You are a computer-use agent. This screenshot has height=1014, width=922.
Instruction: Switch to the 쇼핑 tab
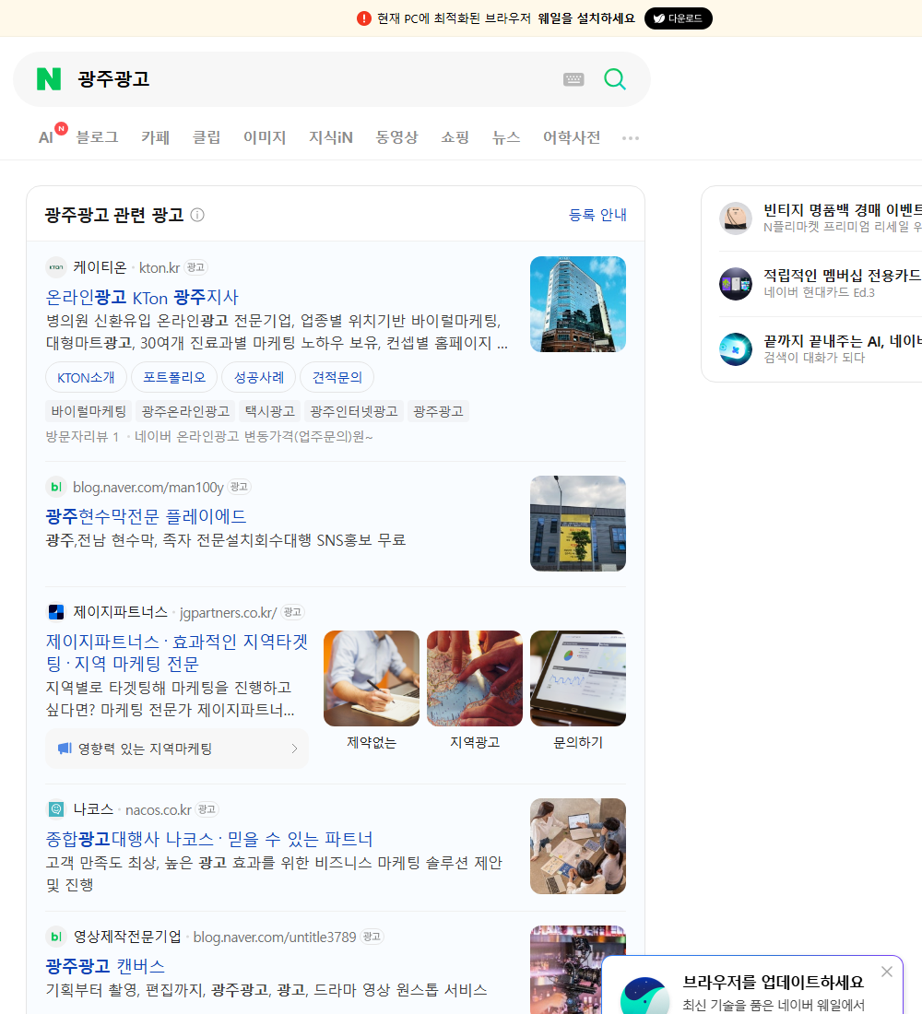(x=455, y=137)
